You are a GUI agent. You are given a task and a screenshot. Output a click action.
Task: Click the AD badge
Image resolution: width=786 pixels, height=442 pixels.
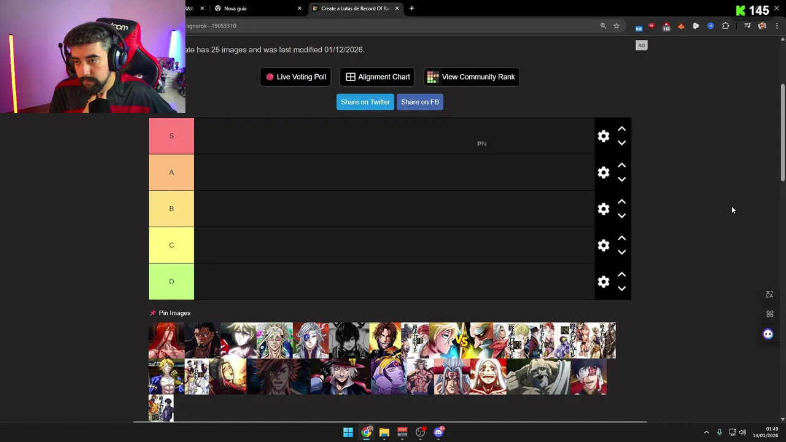click(641, 45)
